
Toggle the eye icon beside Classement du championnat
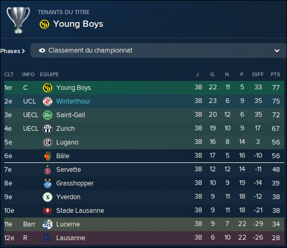tap(42, 50)
